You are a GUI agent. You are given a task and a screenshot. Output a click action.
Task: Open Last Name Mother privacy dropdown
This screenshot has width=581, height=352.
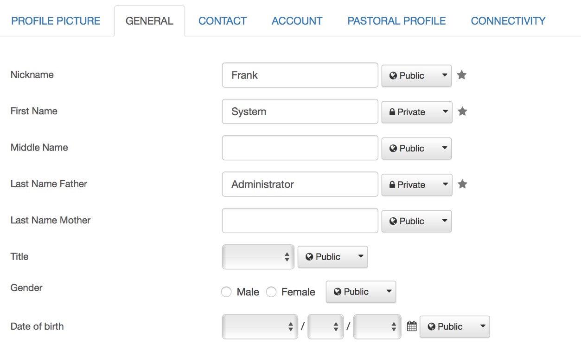(x=416, y=221)
